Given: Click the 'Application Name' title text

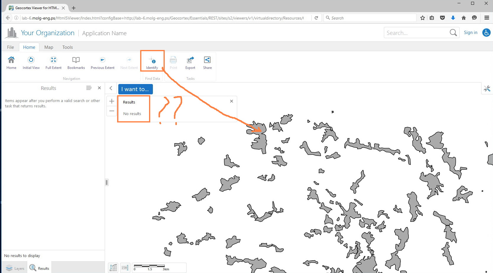Looking at the screenshot, I should 104,33.
